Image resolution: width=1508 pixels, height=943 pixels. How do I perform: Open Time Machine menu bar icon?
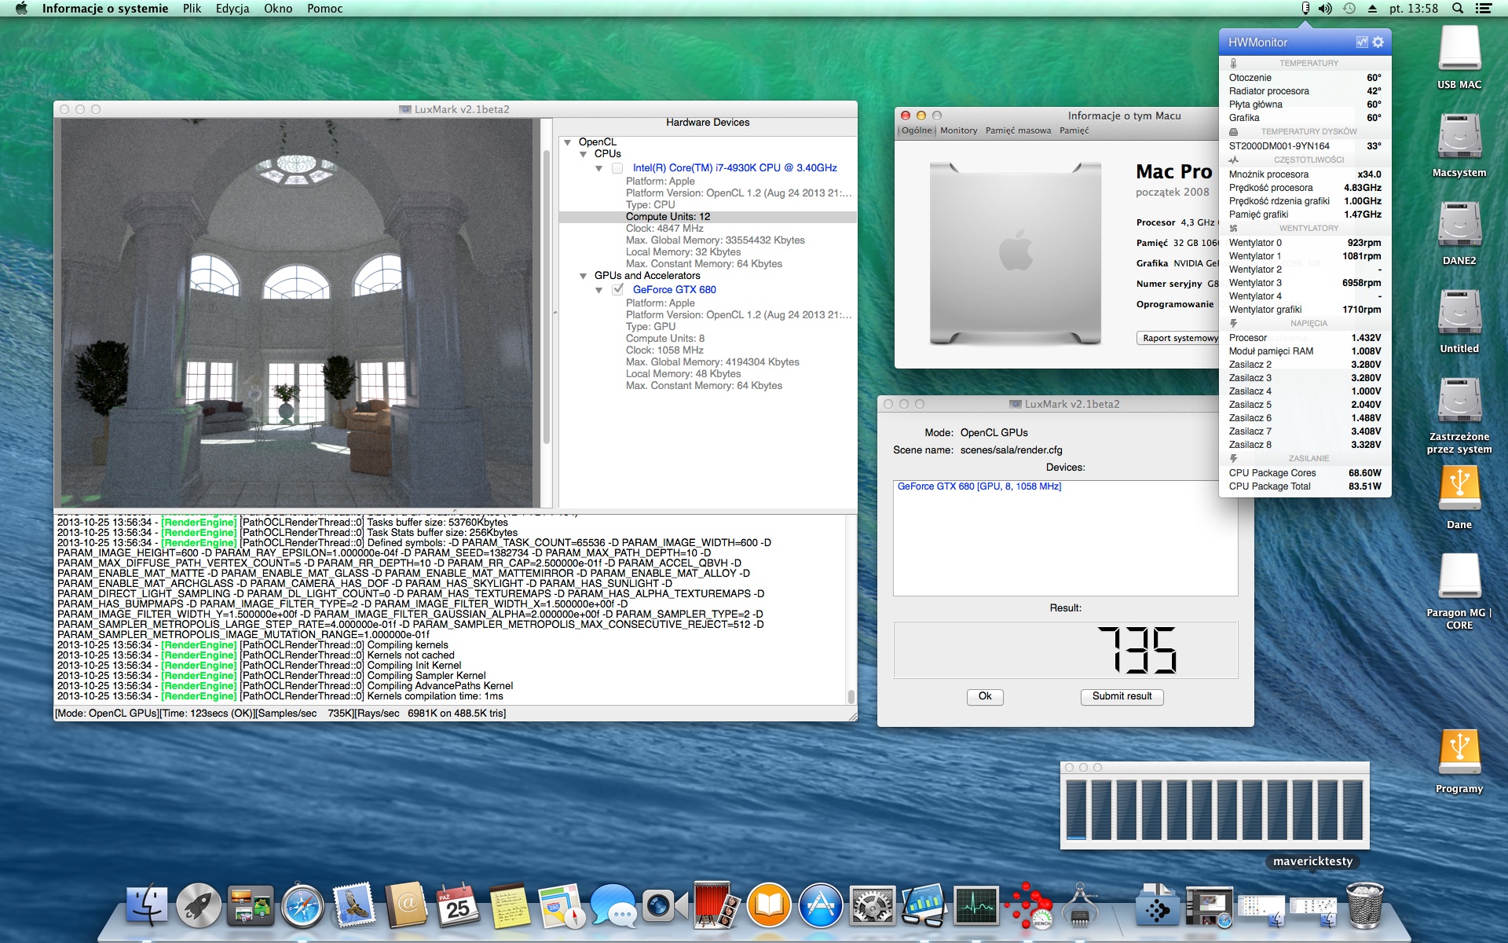1349,9
